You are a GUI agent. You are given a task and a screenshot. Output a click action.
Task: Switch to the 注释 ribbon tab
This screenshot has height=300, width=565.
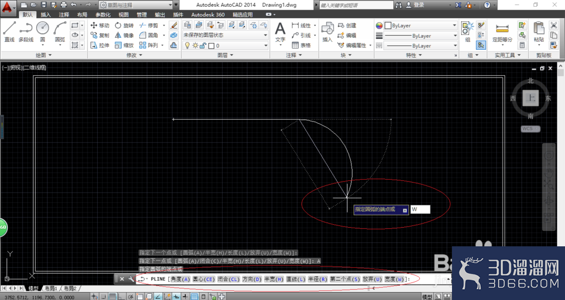tap(64, 14)
